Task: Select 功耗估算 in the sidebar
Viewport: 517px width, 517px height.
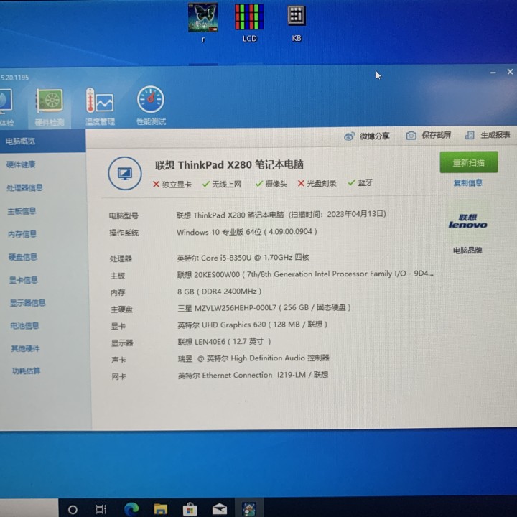Action: point(26,371)
